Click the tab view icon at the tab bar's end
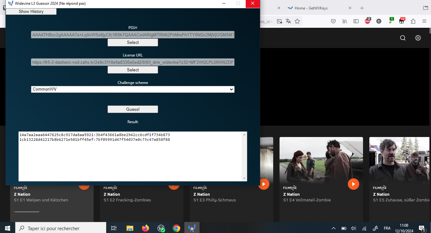This screenshot has width=431, height=233. 425,8
